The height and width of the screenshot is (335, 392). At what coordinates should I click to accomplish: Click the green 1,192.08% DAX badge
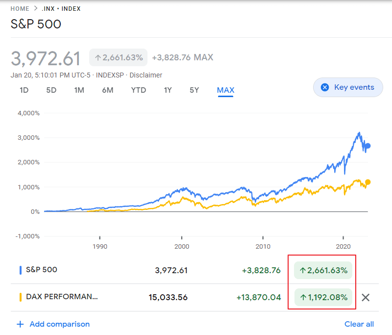coord(323,297)
